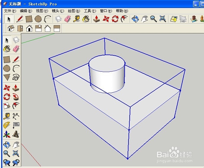This screenshot has width=204, height=168.
Task: Select the ABC Text label tool
Action: (16, 125)
